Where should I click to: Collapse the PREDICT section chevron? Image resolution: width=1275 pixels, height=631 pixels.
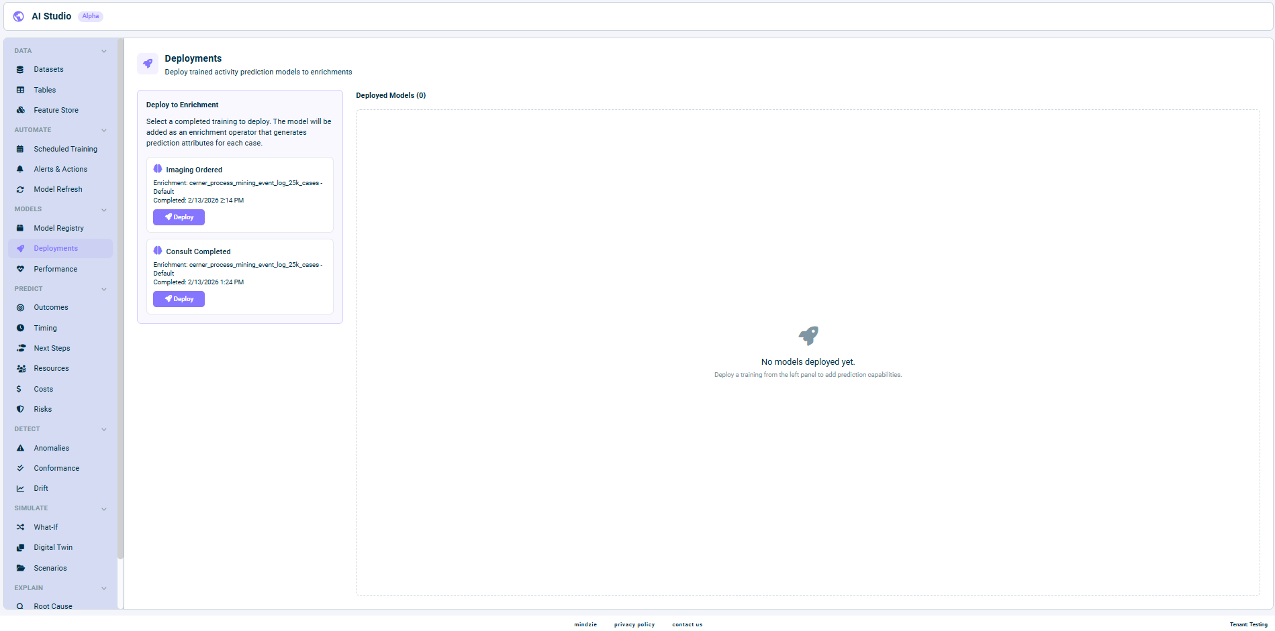tap(104, 289)
